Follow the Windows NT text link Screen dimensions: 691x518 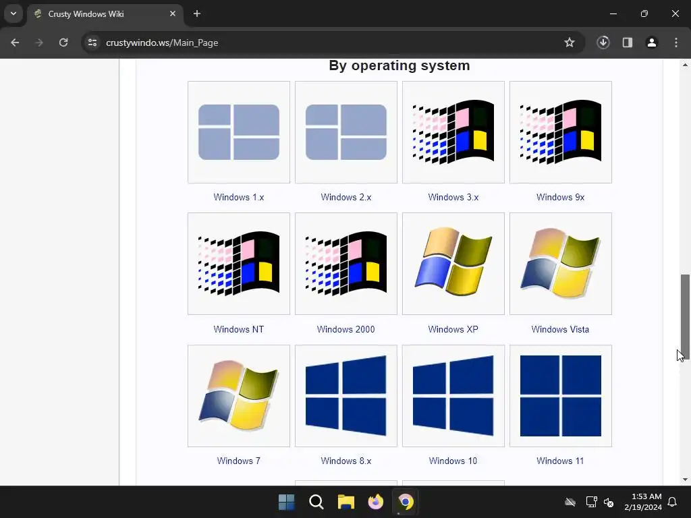pos(238,329)
